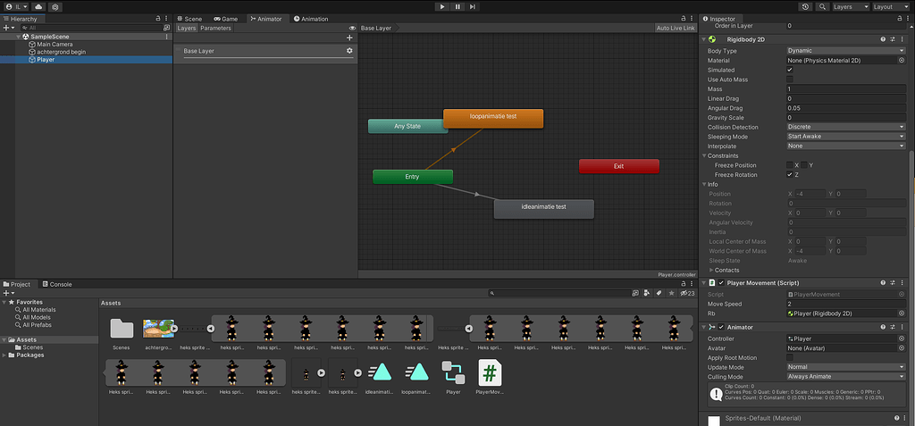Image resolution: width=915 pixels, height=426 pixels.
Task: Open the Collision Detection dropdown
Action: click(845, 127)
